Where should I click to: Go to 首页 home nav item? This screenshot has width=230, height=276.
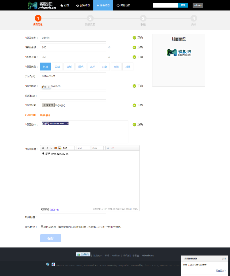[65, 6]
